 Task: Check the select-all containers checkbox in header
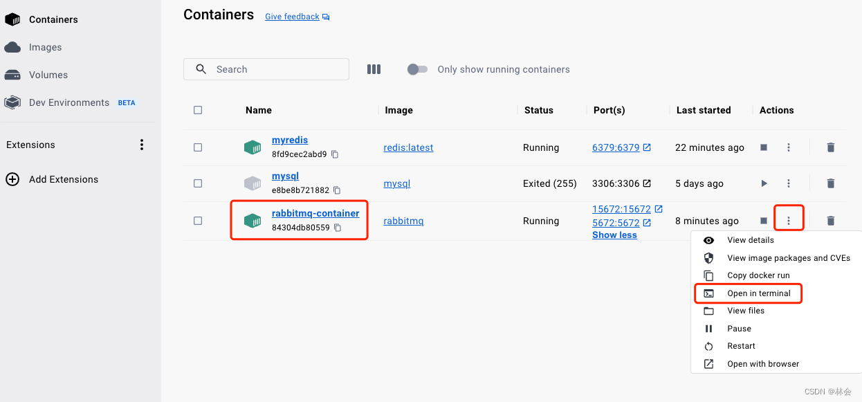pyautogui.click(x=198, y=110)
